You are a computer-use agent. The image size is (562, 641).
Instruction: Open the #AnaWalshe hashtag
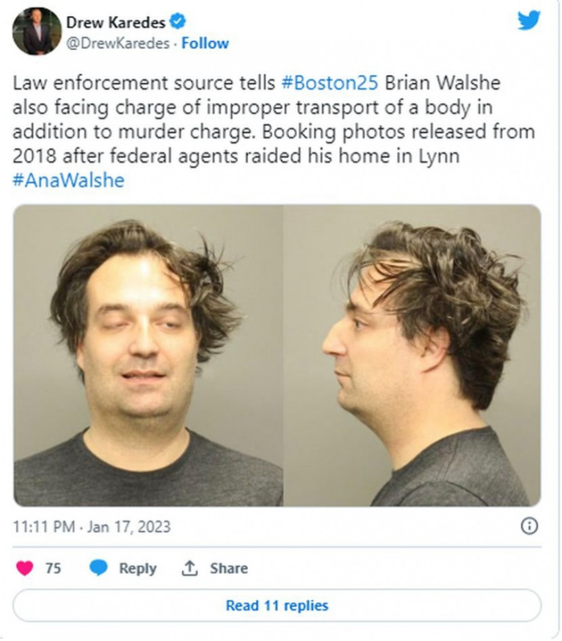[68, 181]
